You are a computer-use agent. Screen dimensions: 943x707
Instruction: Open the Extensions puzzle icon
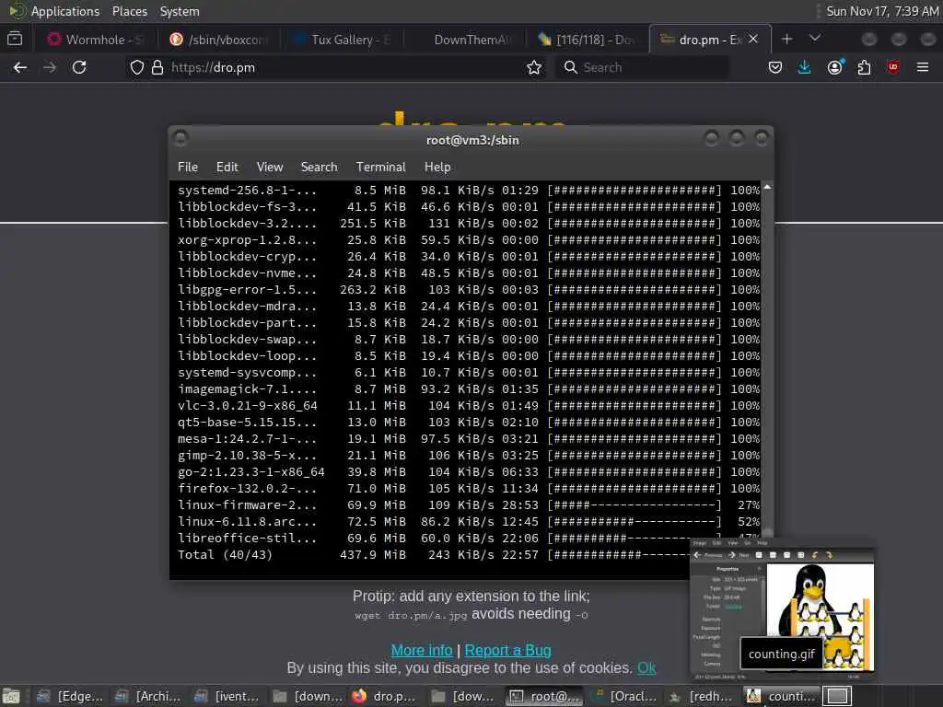click(x=864, y=67)
